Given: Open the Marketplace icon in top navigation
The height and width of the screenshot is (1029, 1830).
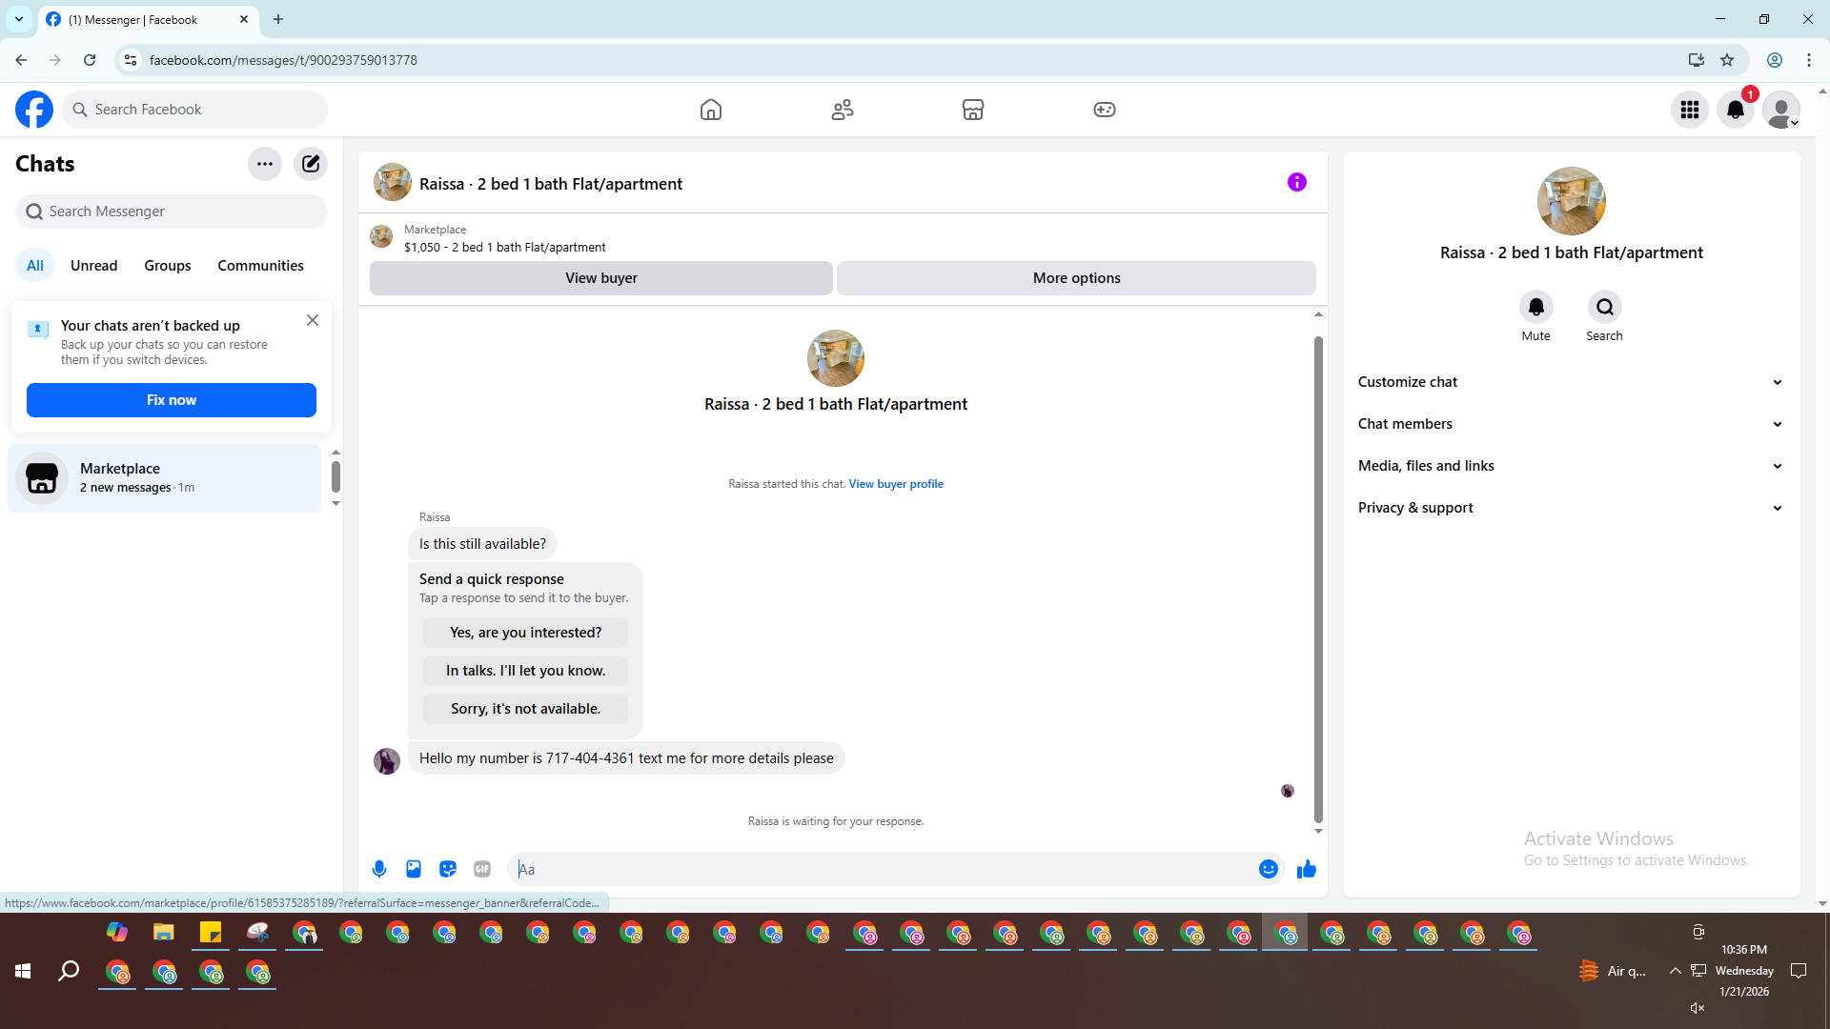Looking at the screenshot, I should (972, 110).
